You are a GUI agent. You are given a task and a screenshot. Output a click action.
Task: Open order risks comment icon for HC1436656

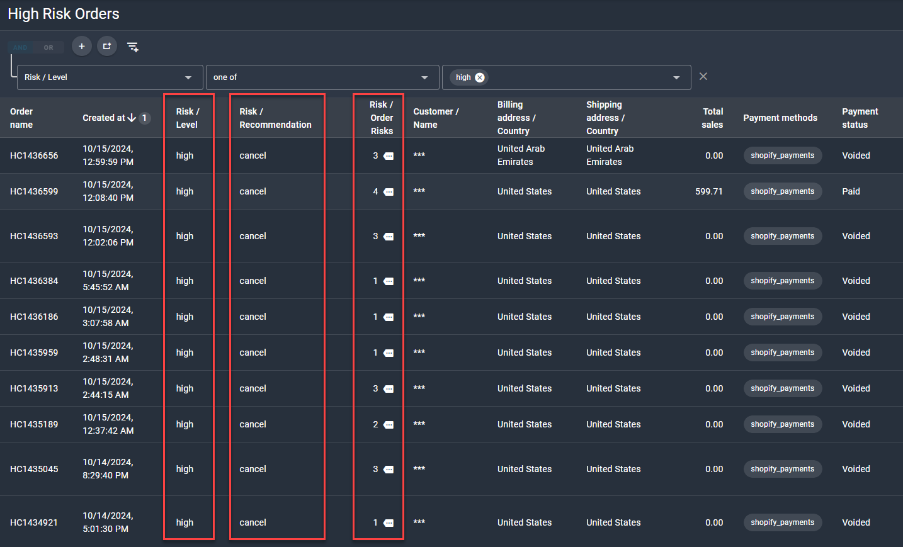(x=389, y=156)
